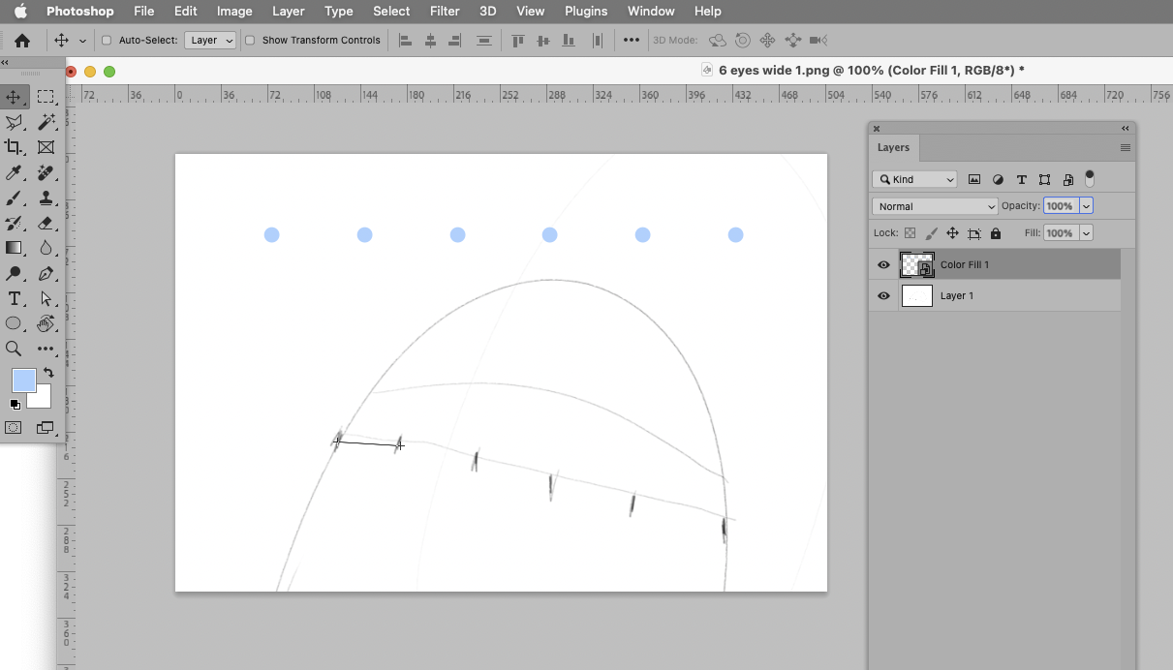Open the layer blend mode dropdown

pos(934,205)
